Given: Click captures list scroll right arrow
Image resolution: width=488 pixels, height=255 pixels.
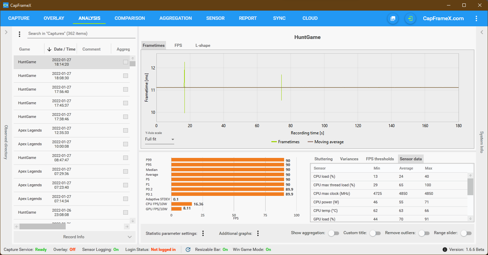Looking at the screenshot, I should click(127, 226).
